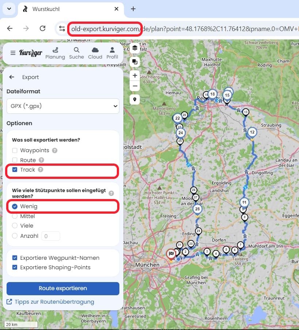Expand the Dateiformat GPX dropdown
The width and height of the screenshot is (299, 330).
(x=63, y=106)
